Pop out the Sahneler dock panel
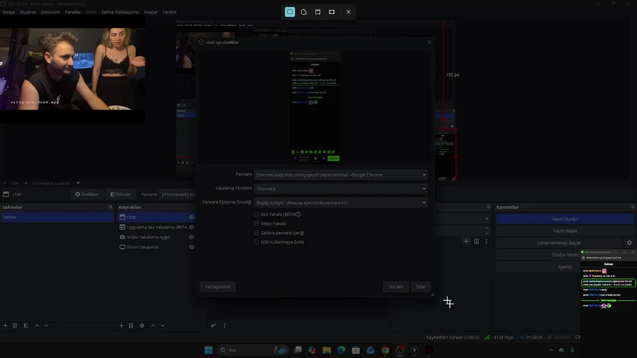 pyautogui.click(x=110, y=207)
